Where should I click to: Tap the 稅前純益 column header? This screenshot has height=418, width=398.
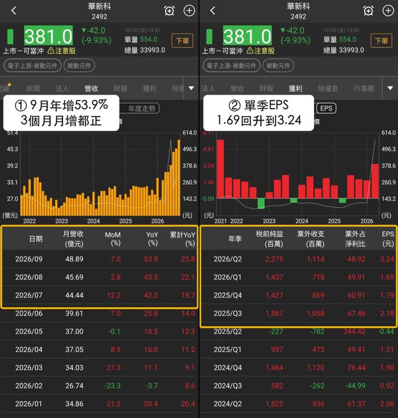click(270, 239)
